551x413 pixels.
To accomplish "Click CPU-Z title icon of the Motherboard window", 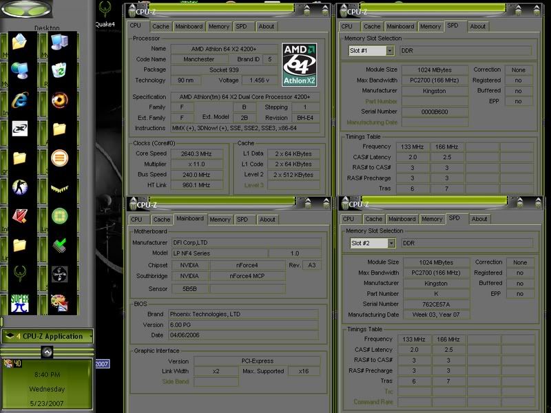I will point(133,204).
